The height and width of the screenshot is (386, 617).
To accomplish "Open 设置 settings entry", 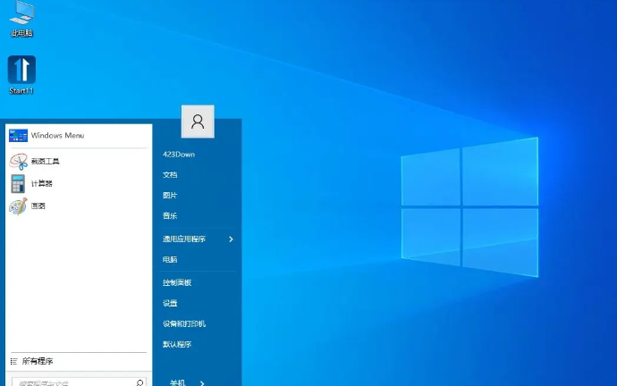I will pyautogui.click(x=170, y=303).
